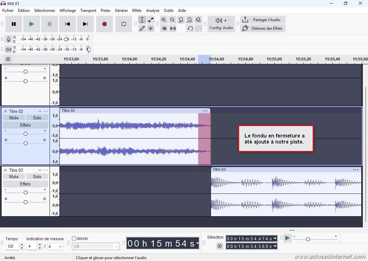Click the Undo arrow icon

pos(190,28)
